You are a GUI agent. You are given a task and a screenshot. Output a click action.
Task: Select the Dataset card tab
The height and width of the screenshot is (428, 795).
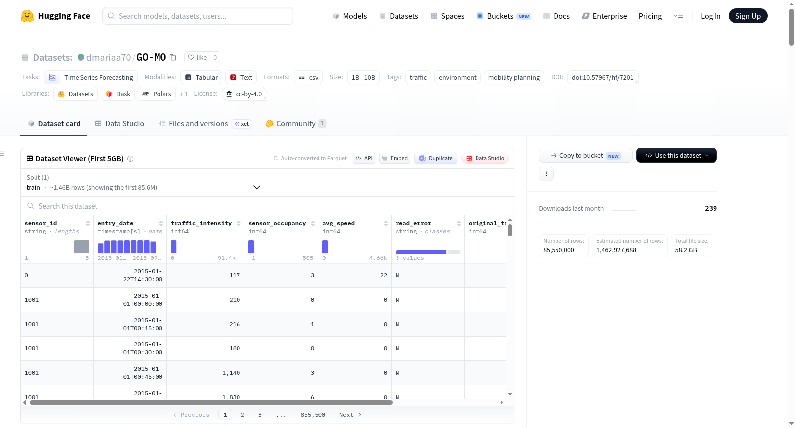[x=54, y=123]
